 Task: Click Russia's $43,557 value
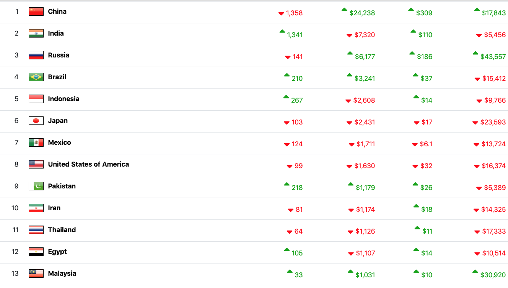(493, 57)
